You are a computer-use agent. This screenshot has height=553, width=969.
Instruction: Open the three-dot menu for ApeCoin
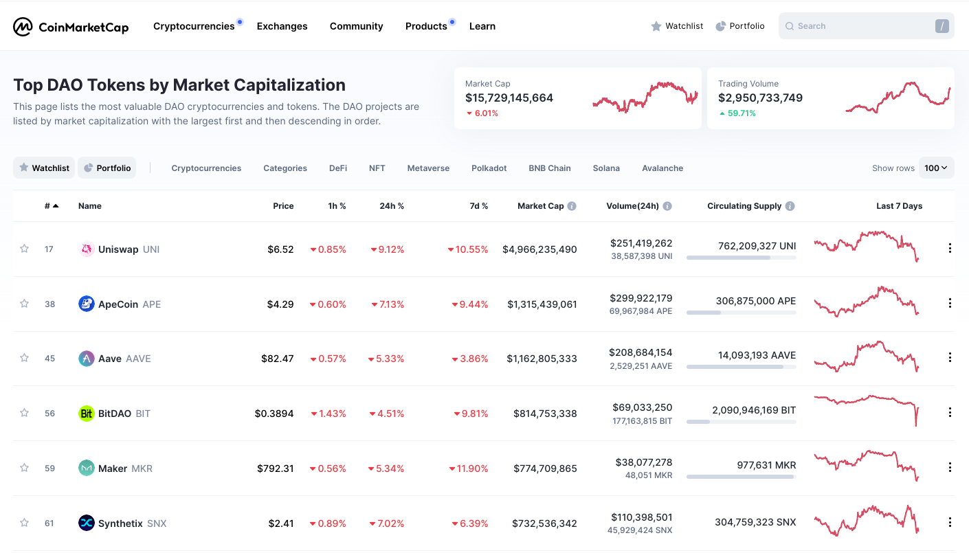point(950,303)
